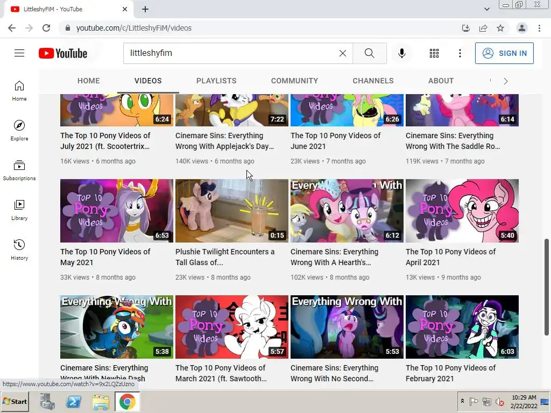Click the page vertical scrollbar thumb
This screenshot has width=551, height=413.
[x=547, y=287]
